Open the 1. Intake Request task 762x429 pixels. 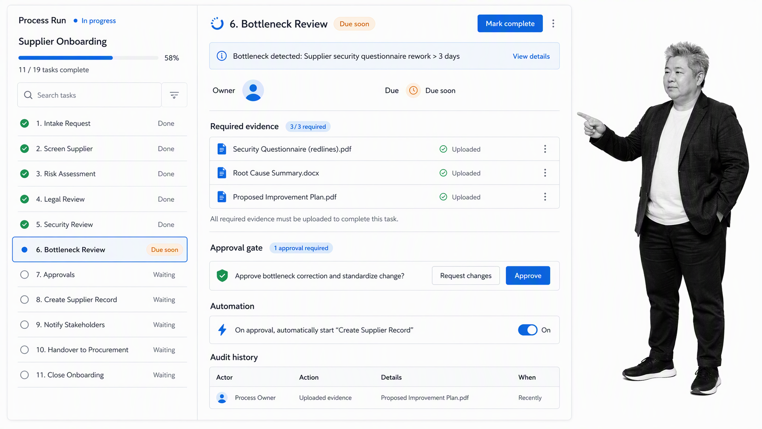pos(102,123)
